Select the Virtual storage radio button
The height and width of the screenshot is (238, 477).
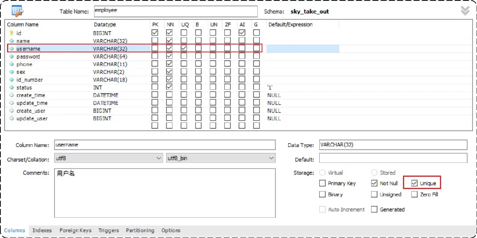tap(322, 173)
